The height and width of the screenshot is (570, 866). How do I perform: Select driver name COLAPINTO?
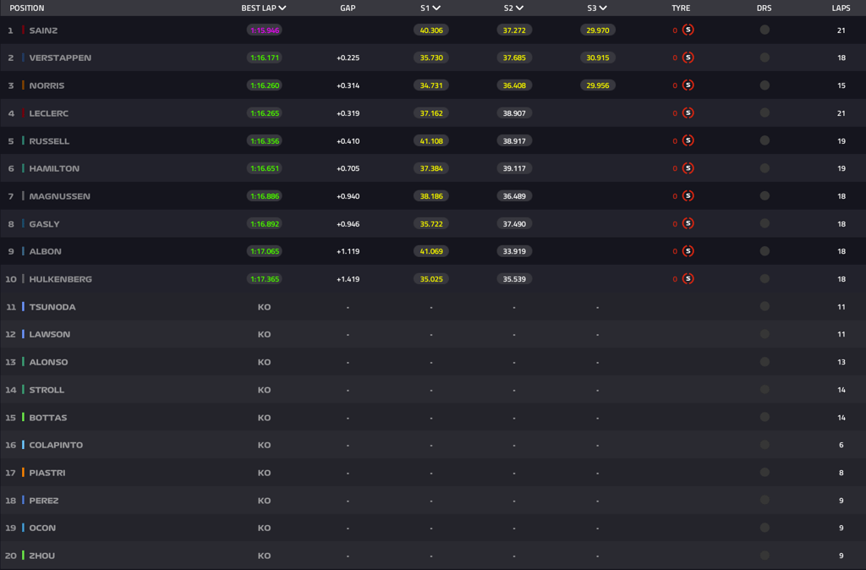coord(56,445)
